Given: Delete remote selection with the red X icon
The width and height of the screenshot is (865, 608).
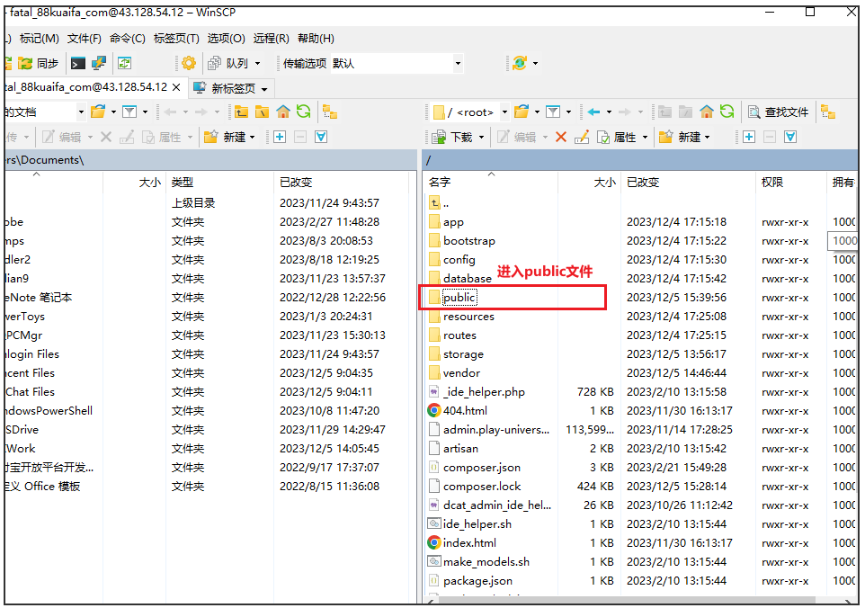Looking at the screenshot, I should [x=559, y=137].
